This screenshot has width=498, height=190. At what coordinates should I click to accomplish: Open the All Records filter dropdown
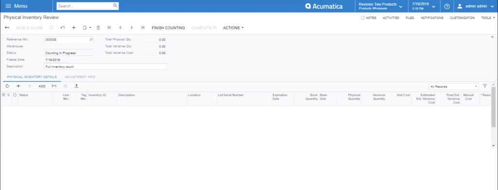[453, 86]
